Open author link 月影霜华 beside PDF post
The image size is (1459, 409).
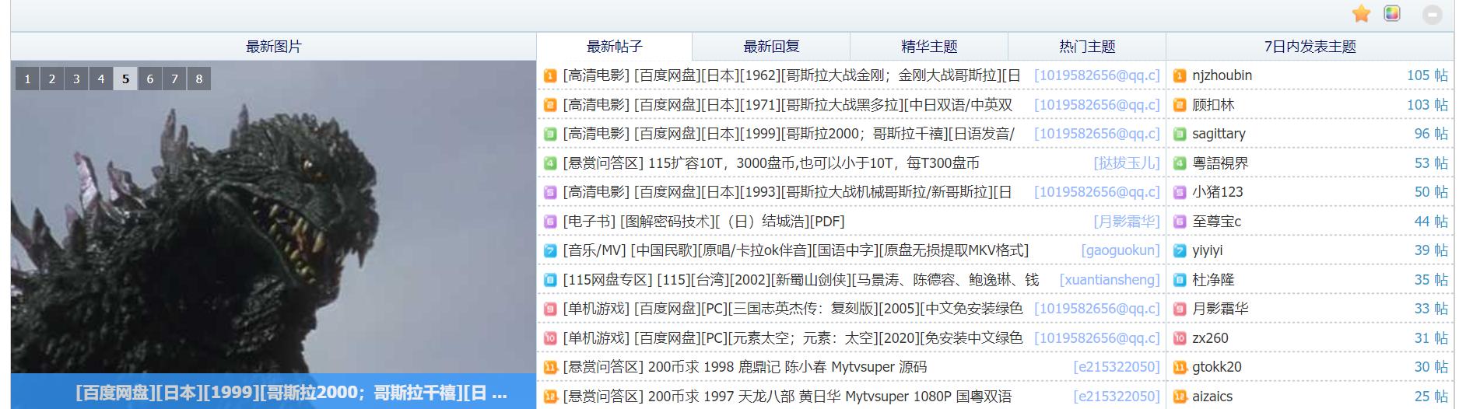coord(1126,222)
